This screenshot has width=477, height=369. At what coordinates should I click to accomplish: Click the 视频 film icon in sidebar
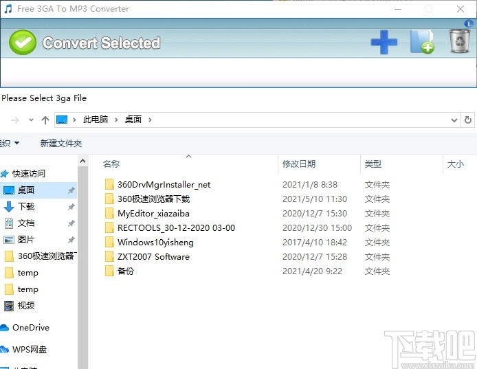(9, 306)
